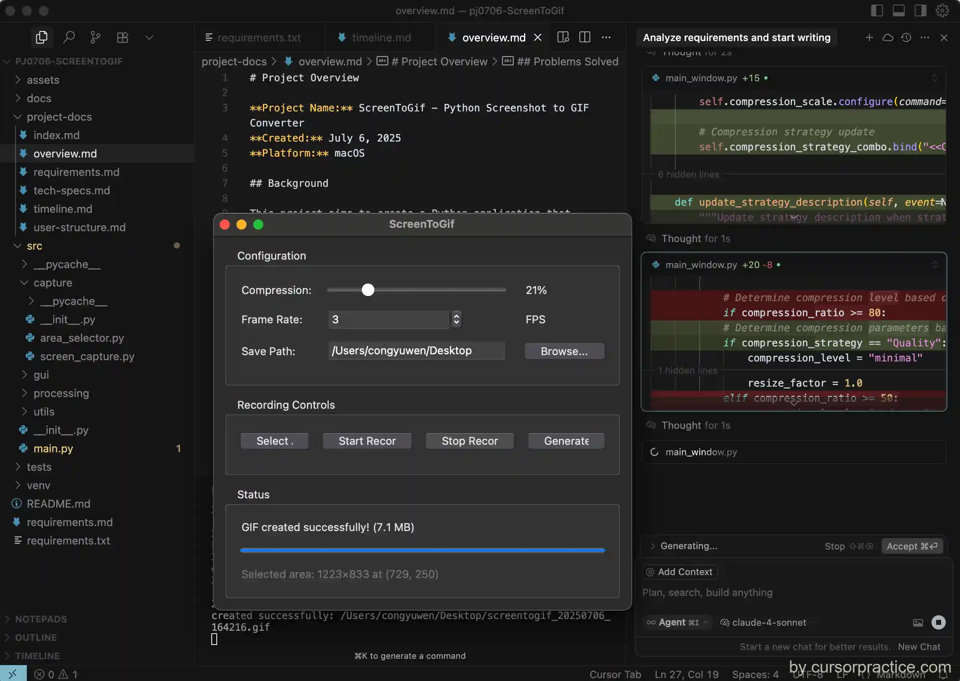Click the GIF creation progress bar
This screenshot has width=960, height=681.
(x=422, y=550)
